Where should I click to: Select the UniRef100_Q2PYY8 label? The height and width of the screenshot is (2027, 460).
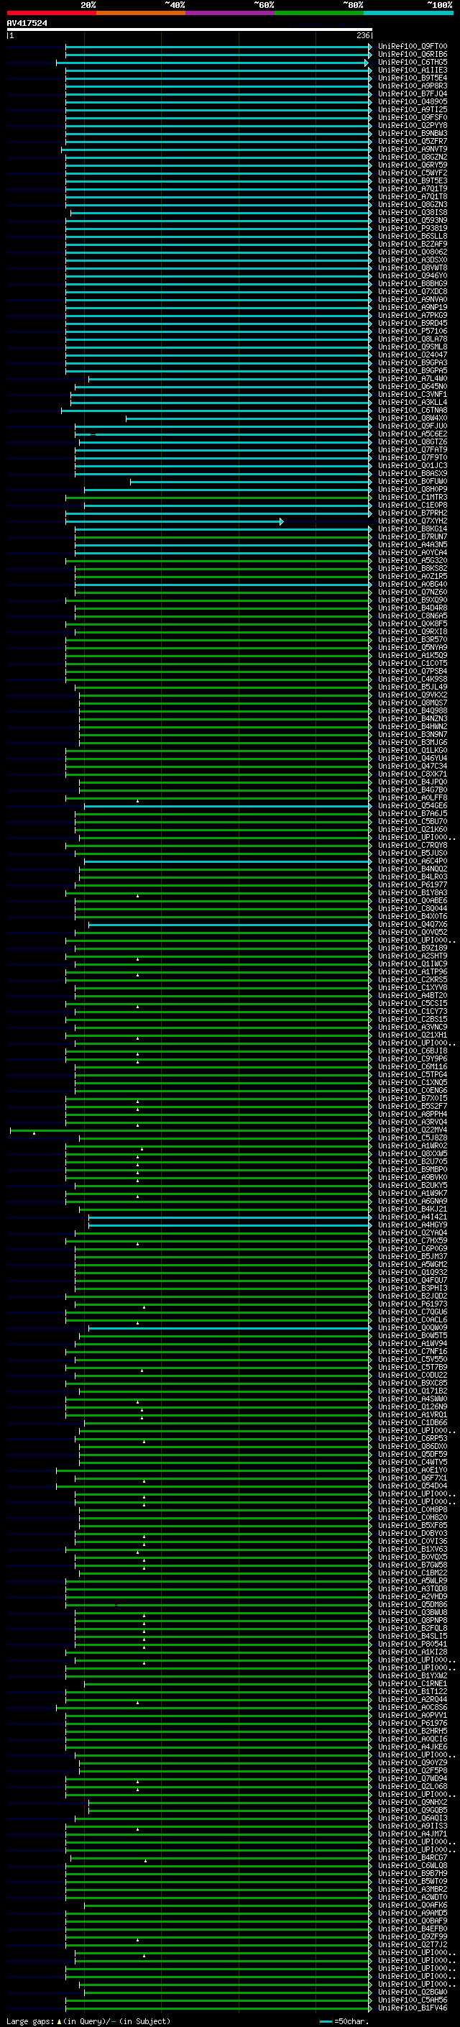[x=412, y=125]
